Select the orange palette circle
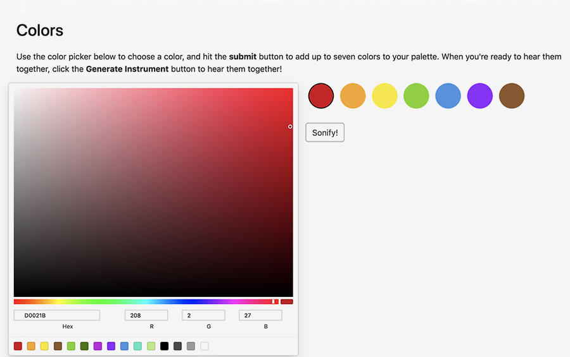The height and width of the screenshot is (357, 570). coord(353,96)
